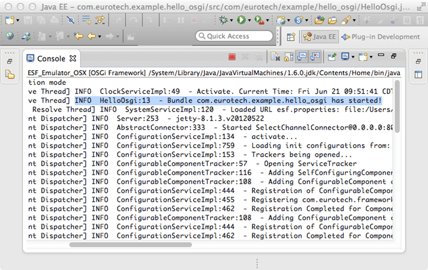The width and height of the screenshot is (428, 270).
Task: Click the Display Selected Console monitor icon
Action: [x=345, y=57]
